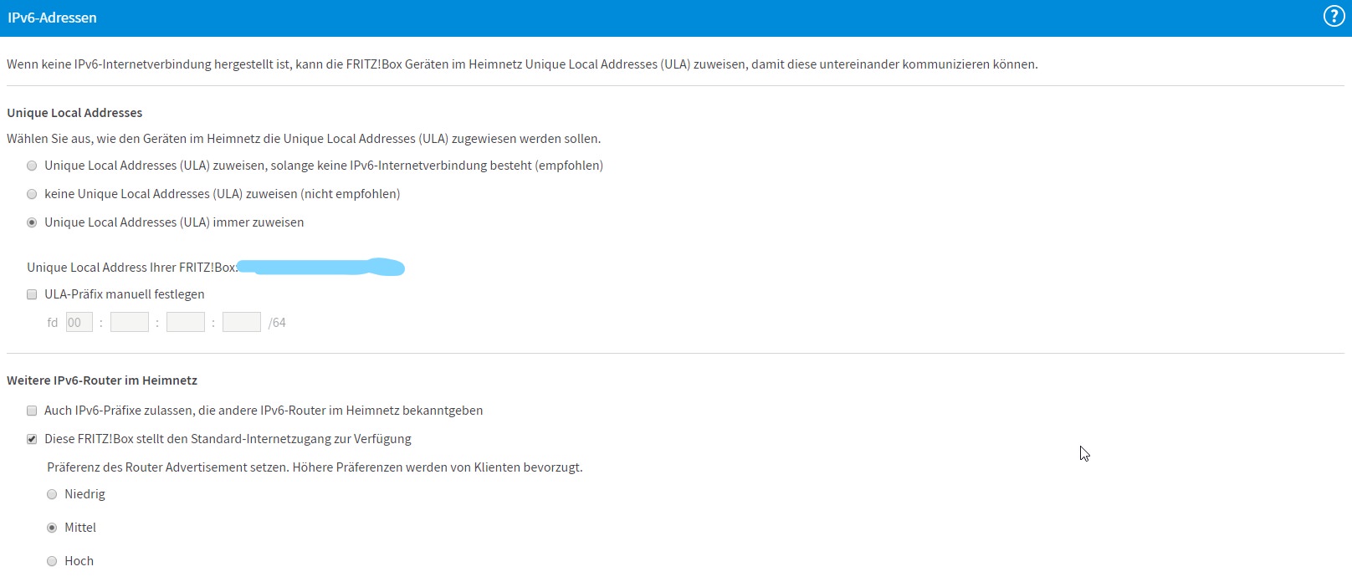Image resolution: width=1352 pixels, height=587 pixels.
Task: Select ULA zuweisen solange keine IPv6-Internetverbindung option
Action: pyautogui.click(x=32, y=166)
